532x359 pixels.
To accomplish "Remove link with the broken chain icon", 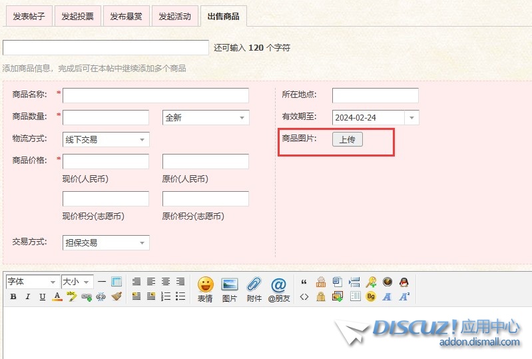I will click(x=101, y=297).
